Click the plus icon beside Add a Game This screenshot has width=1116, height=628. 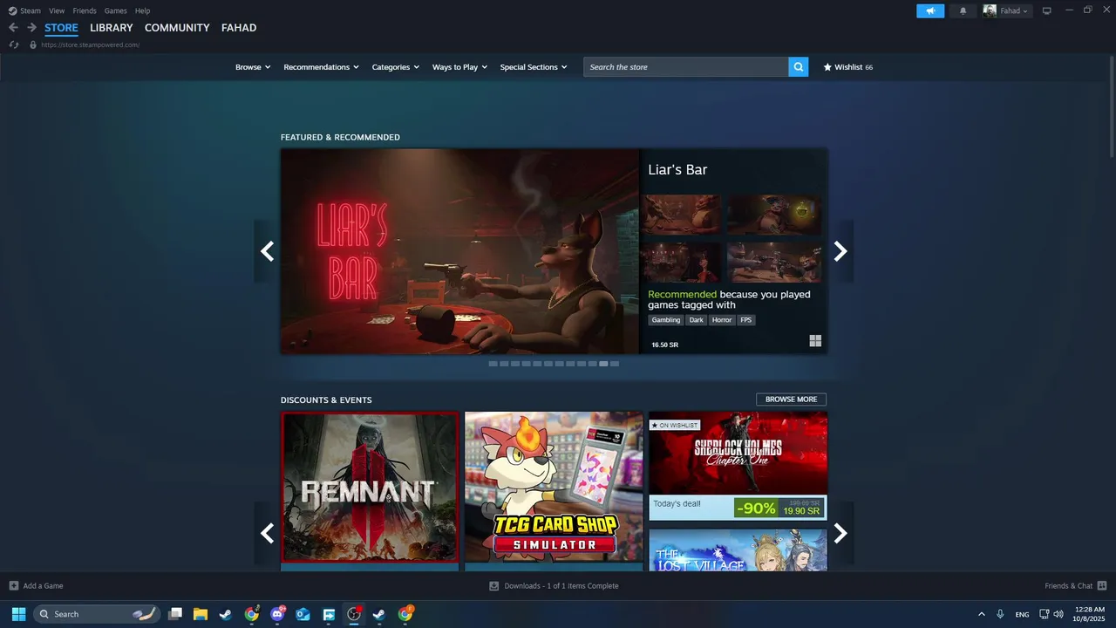[13, 585]
